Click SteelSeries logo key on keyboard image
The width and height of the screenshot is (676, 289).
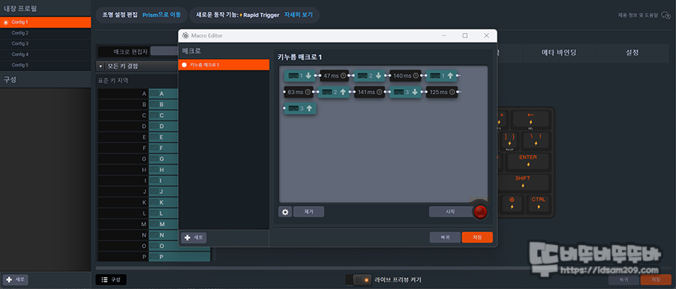tap(512, 204)
